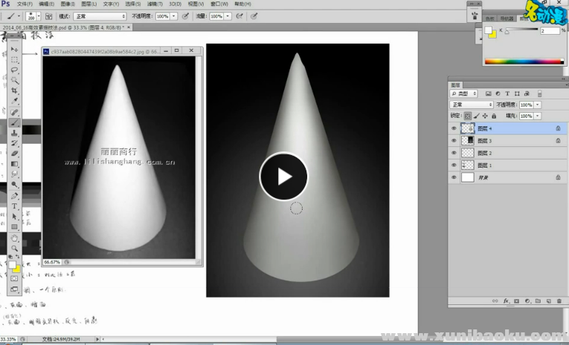
Task: Expand the layer filter 类型 dropdown
Action: pos(464,94)
